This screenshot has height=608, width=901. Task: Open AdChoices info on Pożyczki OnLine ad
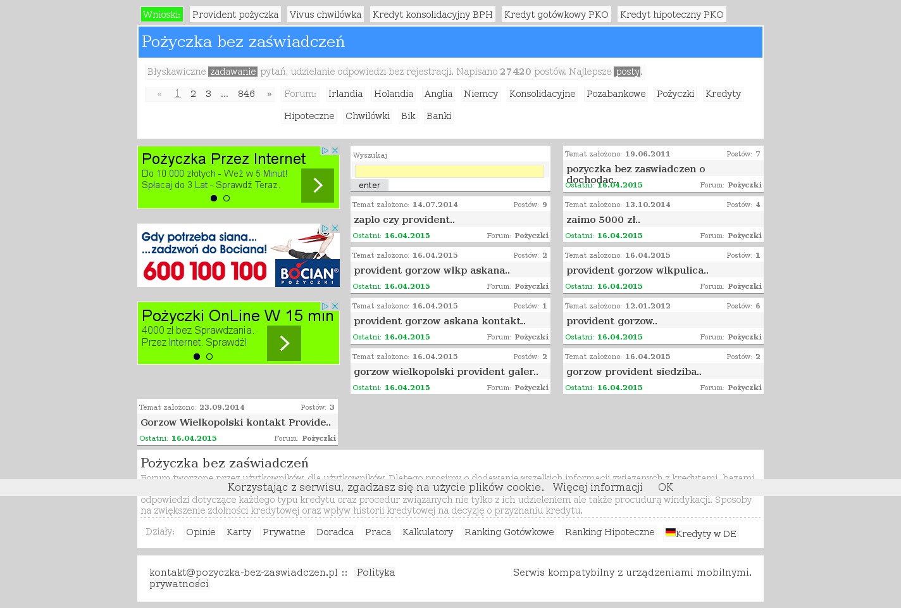[x=325, y=307]
